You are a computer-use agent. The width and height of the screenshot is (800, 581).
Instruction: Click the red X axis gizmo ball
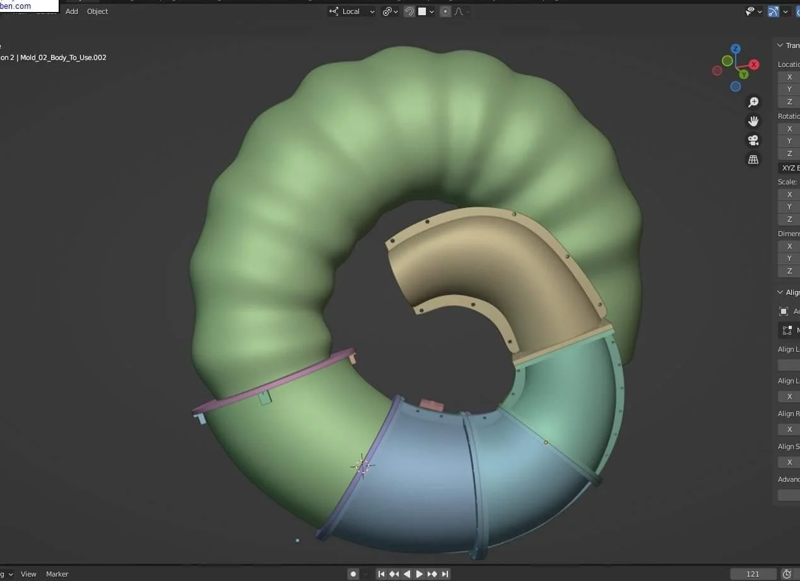pyautogui.click(x=754, y=64)
